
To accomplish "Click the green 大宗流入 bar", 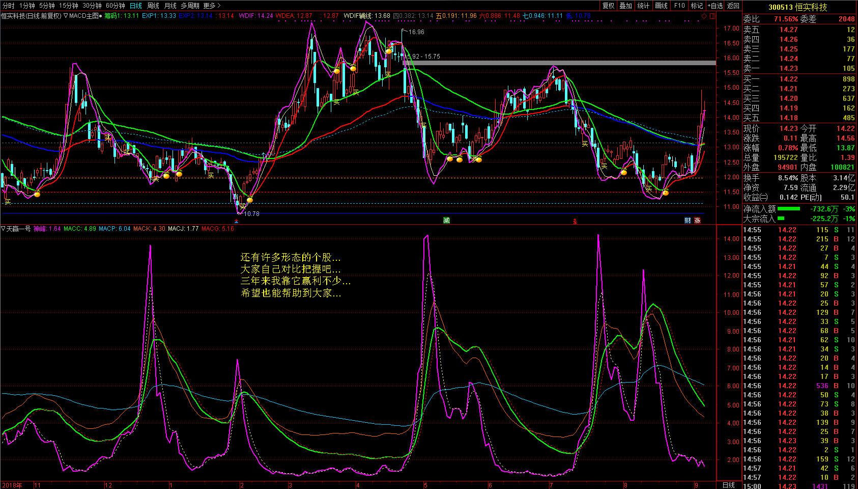I will (781, 219).
